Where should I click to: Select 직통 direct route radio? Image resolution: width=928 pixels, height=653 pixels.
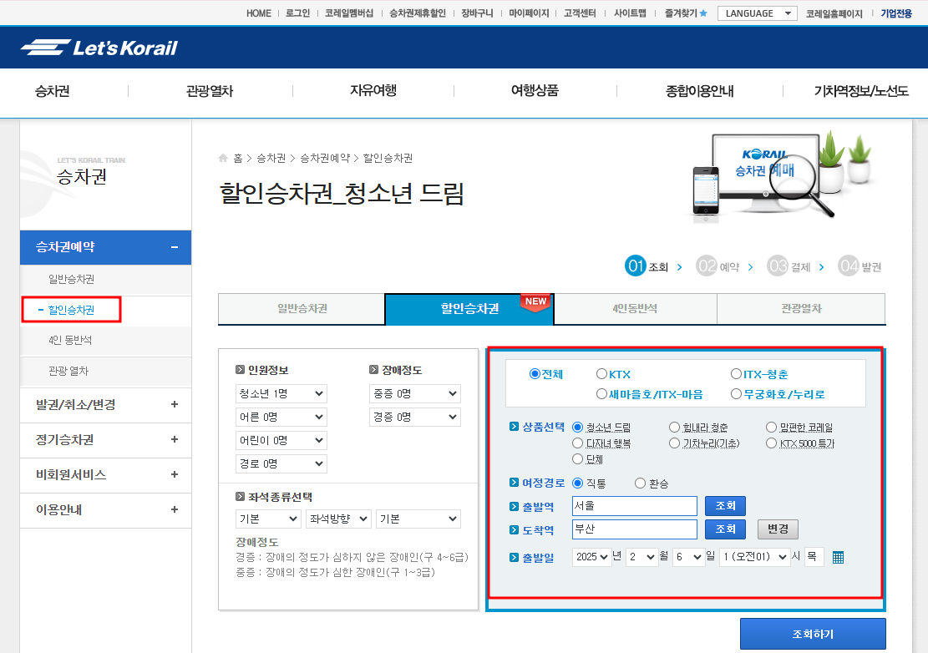(578, 483)
